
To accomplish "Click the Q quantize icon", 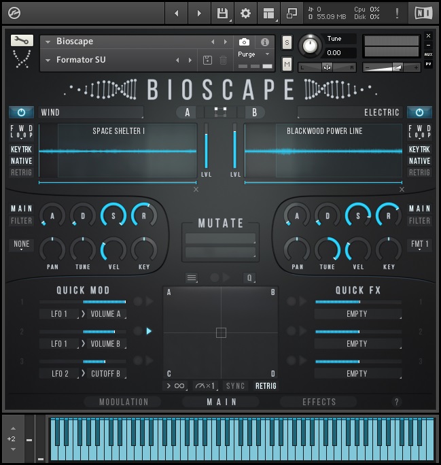I will tap(249, 278).
